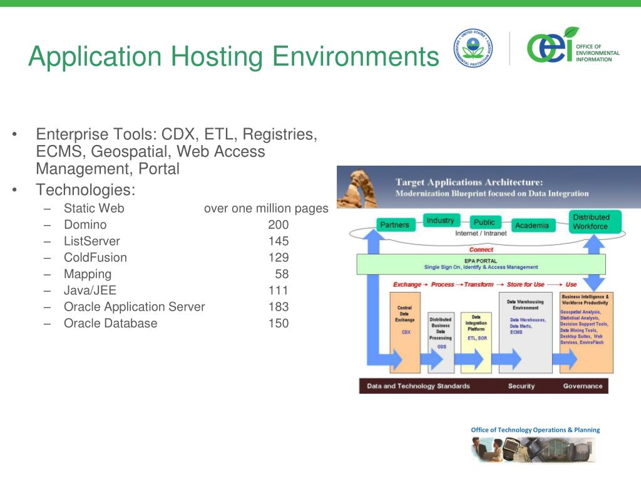Click the green 'Public' box
641x480 pixels.
tap(485, 222)
